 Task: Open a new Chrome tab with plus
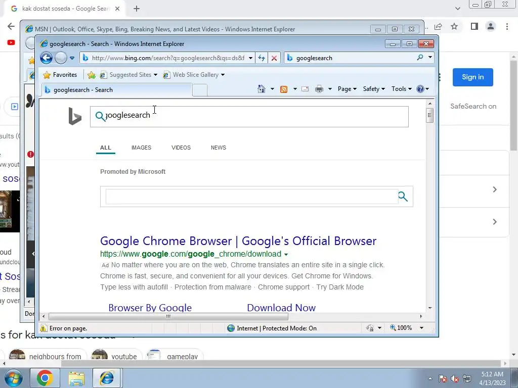[137, 9]
